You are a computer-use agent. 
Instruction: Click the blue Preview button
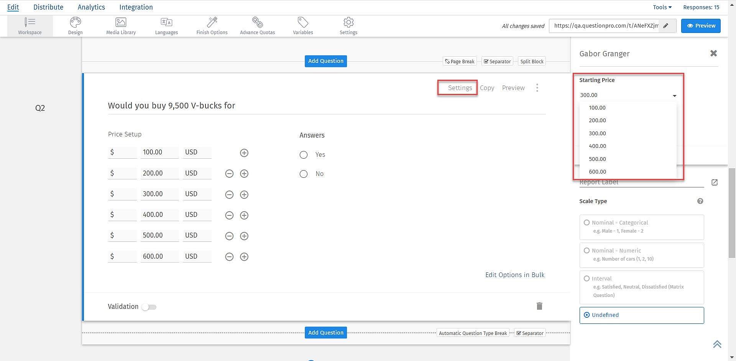point(701,26)
